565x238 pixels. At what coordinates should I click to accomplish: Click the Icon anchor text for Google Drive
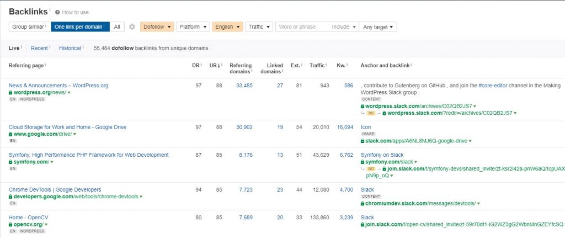(x=366, y=127)
